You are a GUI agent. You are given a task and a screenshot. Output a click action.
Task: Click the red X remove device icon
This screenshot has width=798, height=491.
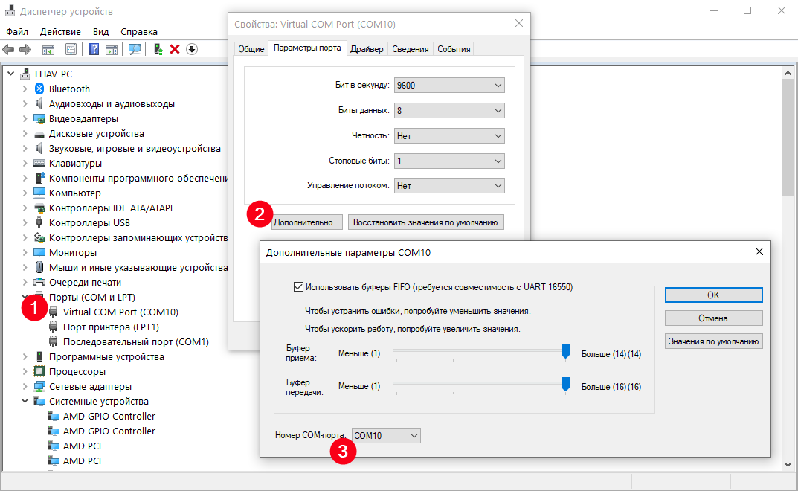coord(175,49)
